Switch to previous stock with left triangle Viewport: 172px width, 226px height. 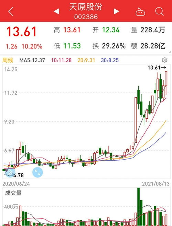56,11
